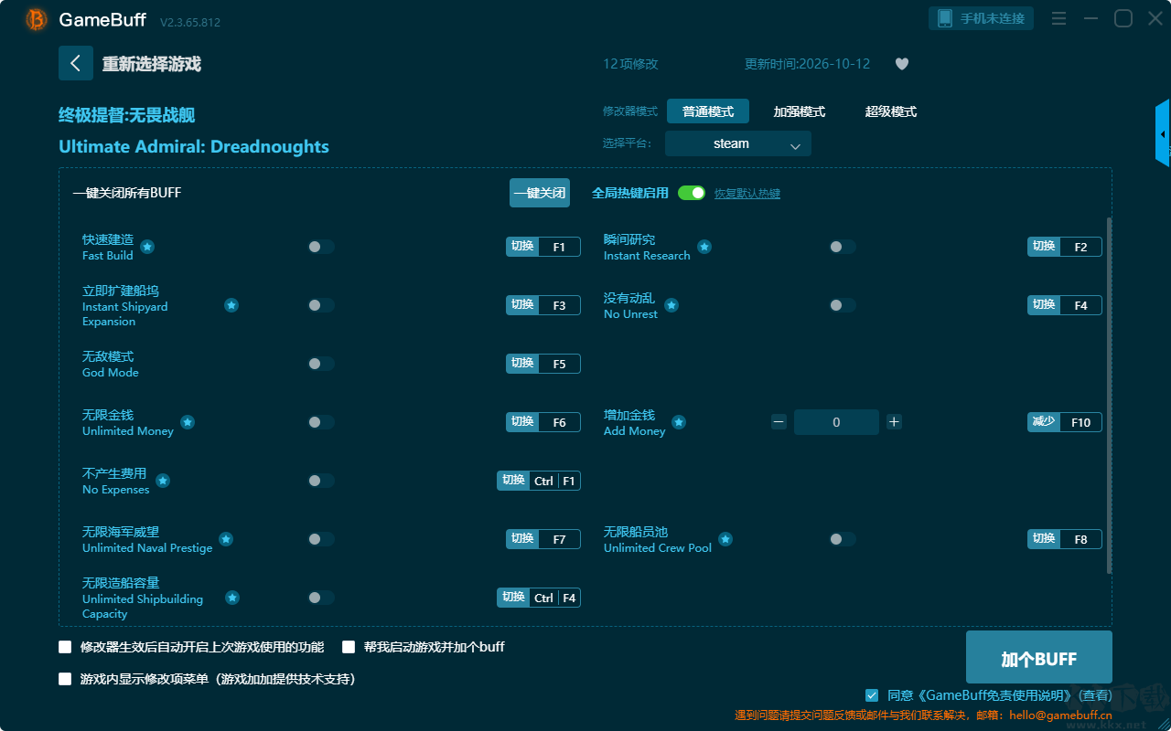Screen dimensions: 1171x731
Task: Toggle Unlimited Crew Pool switch
Action: (843, 539)
